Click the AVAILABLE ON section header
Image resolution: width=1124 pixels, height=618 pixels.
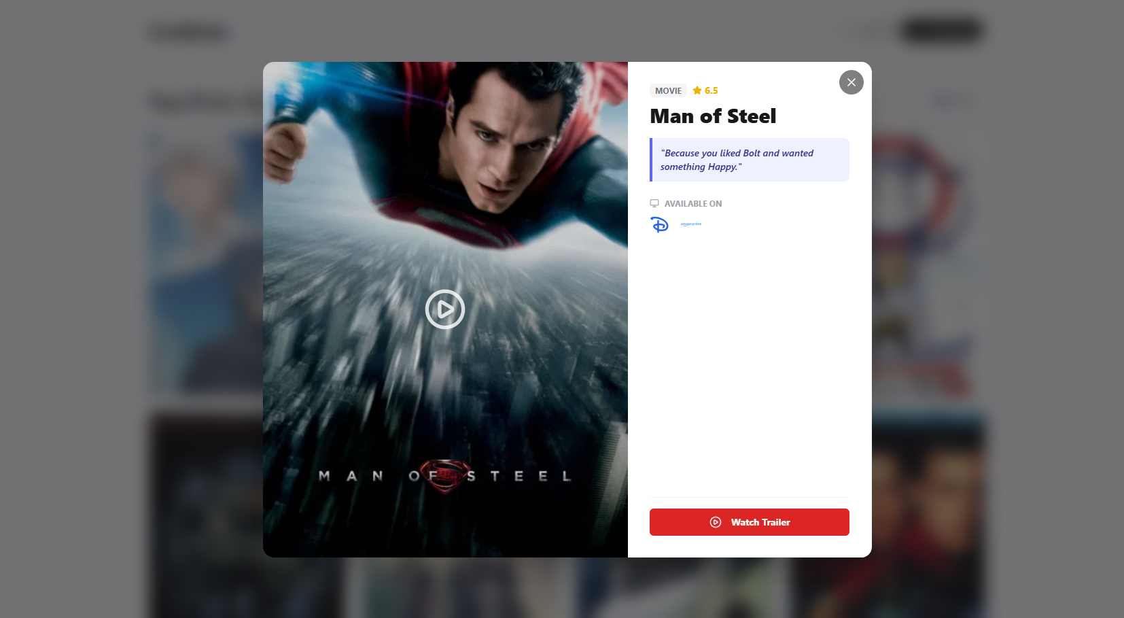coord(692,203)
